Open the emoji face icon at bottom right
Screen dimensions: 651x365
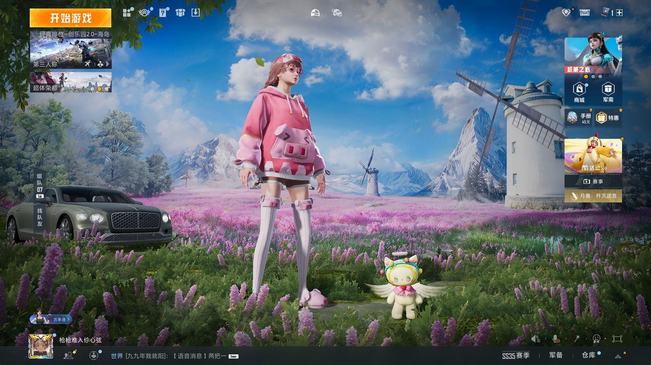tap(596, 339)
